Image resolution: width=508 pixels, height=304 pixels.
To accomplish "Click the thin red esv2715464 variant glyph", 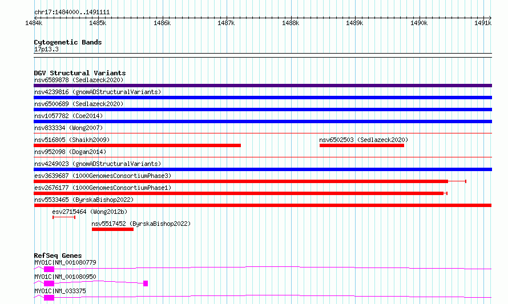I will (x=64, y=217).
